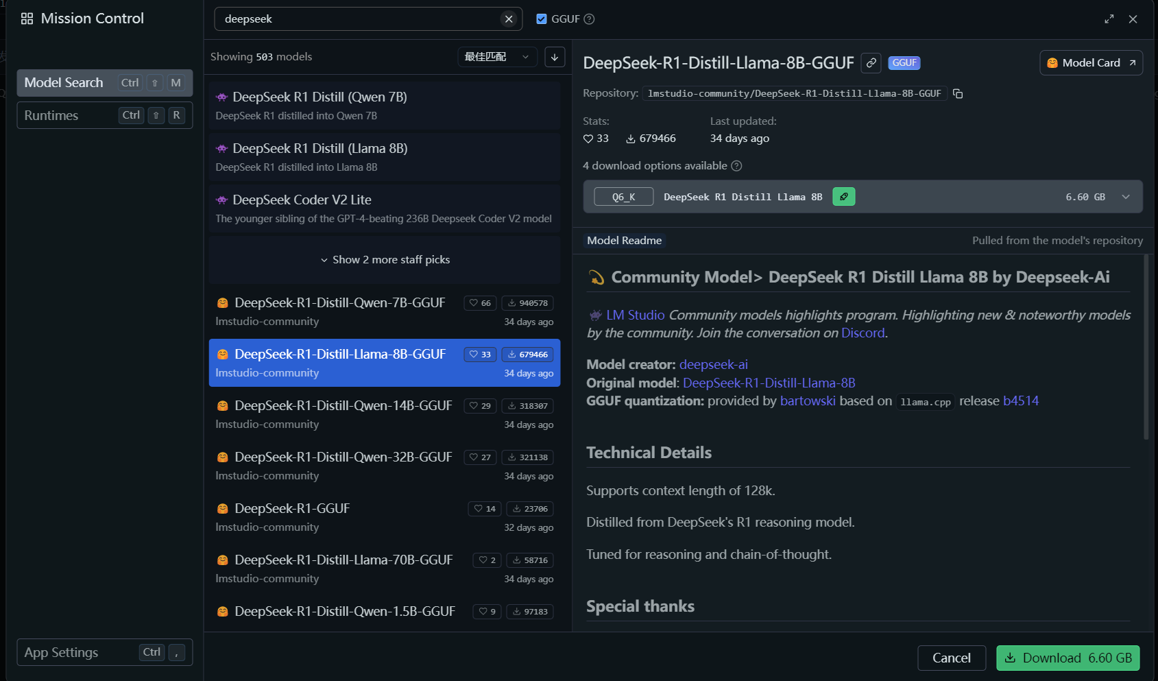
Task: Select DeepSeek-R1-Distill-Qwen-7B-GGUF model
Action: click(385, 311)
